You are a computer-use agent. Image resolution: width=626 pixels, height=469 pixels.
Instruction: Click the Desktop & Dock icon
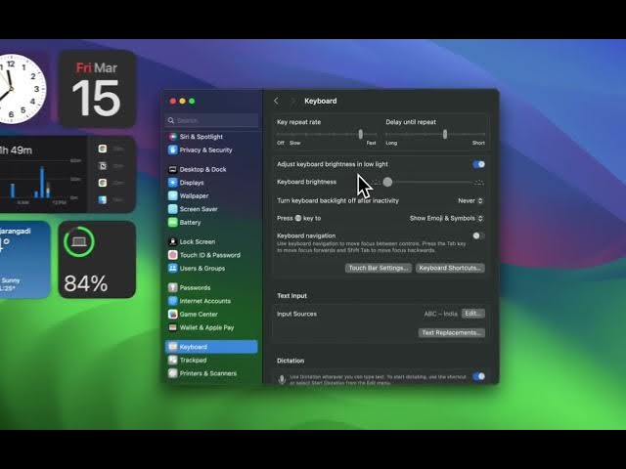click(x=172, y=169)
